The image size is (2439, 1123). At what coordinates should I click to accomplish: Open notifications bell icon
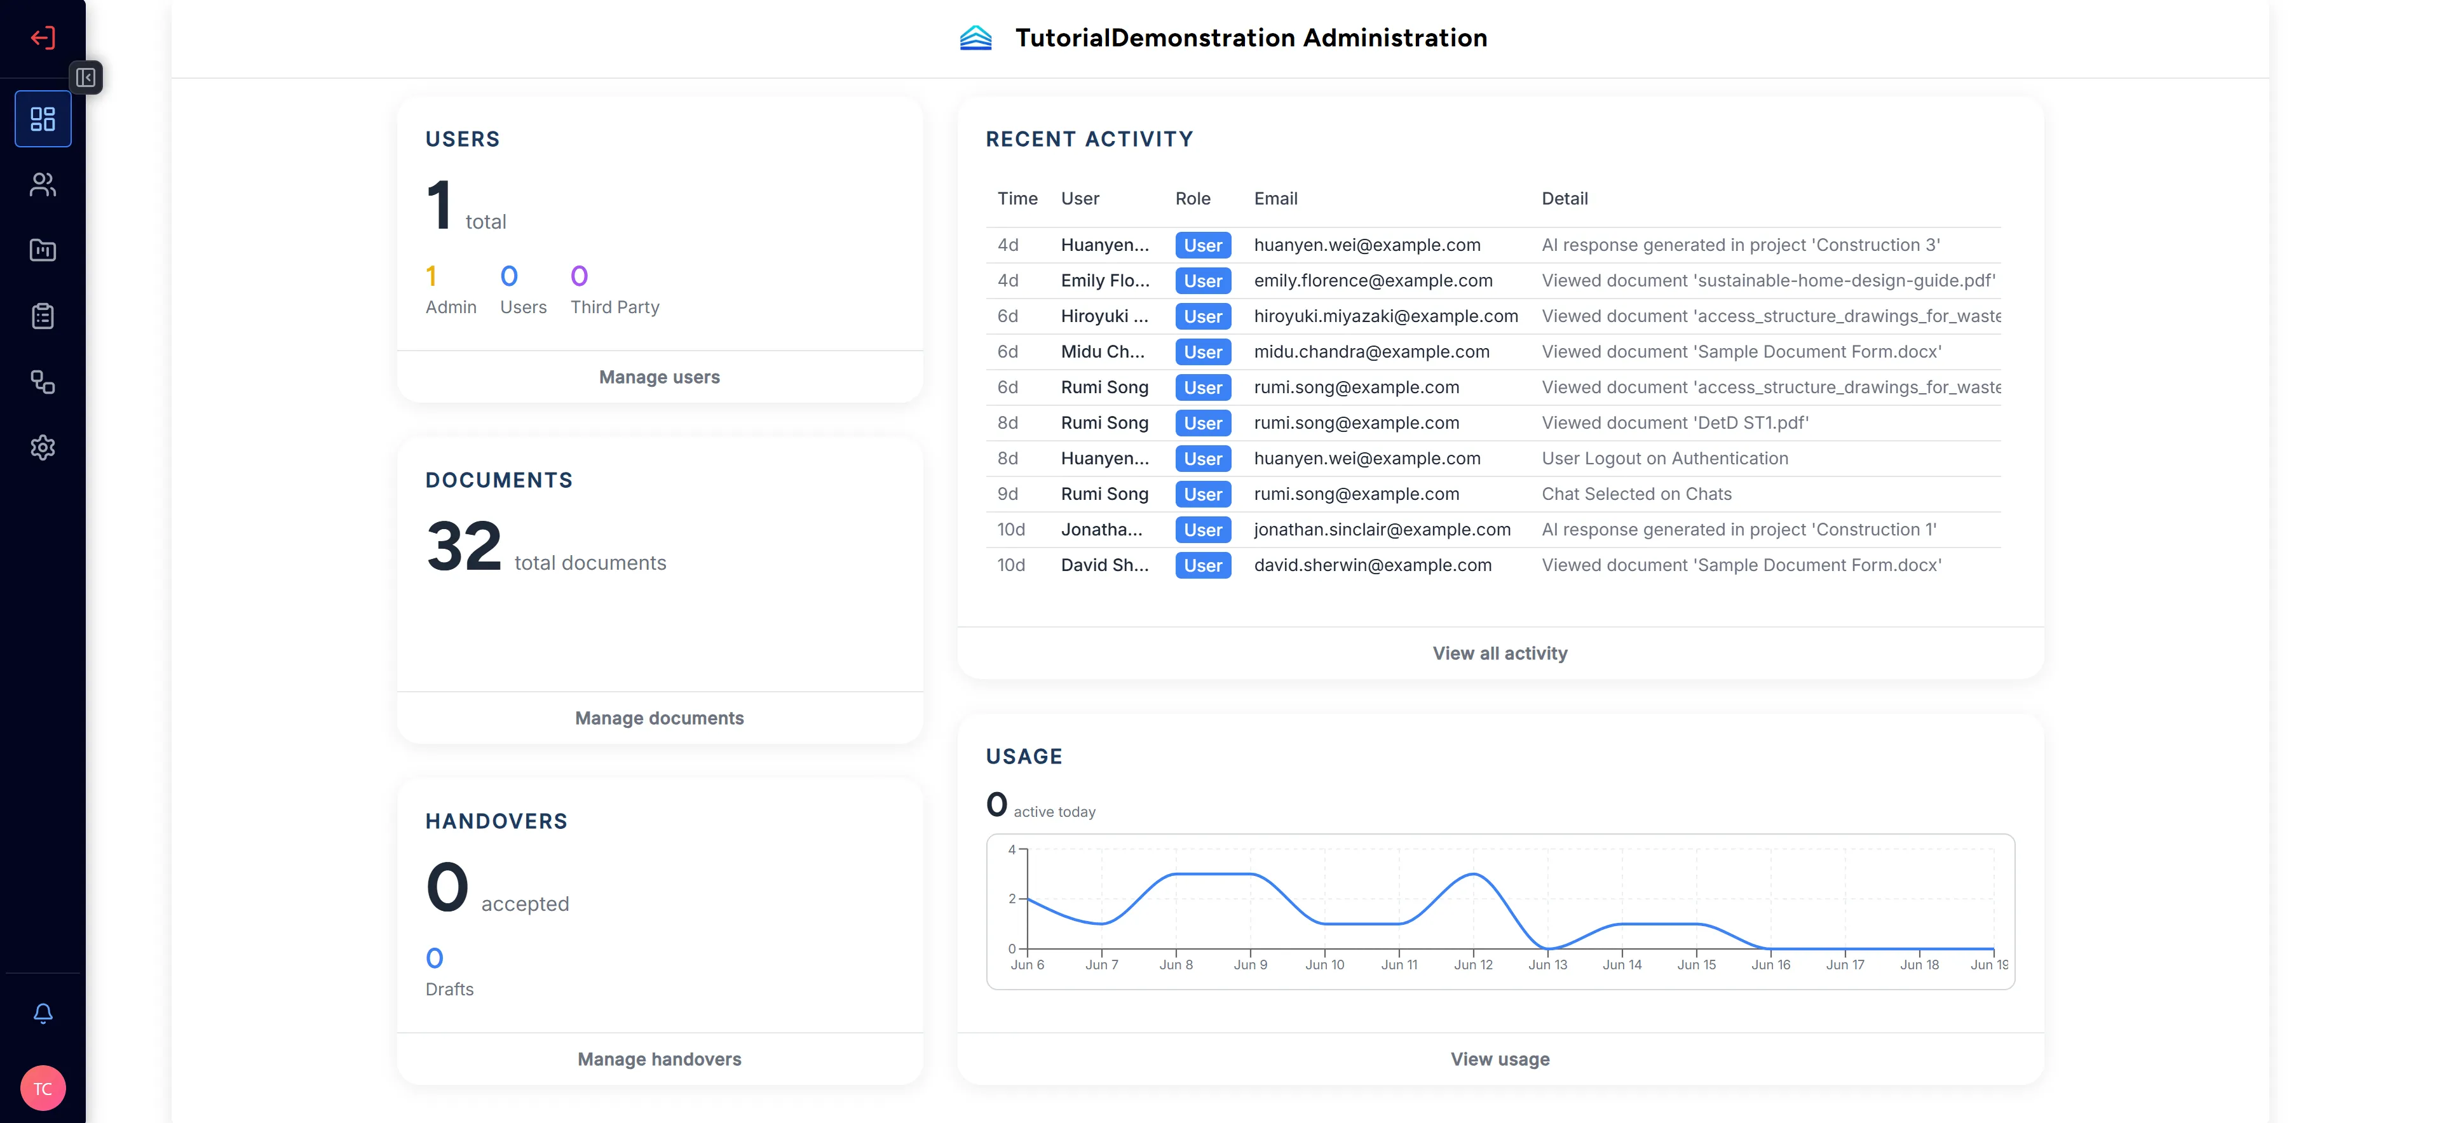[x=43, y=1013]
